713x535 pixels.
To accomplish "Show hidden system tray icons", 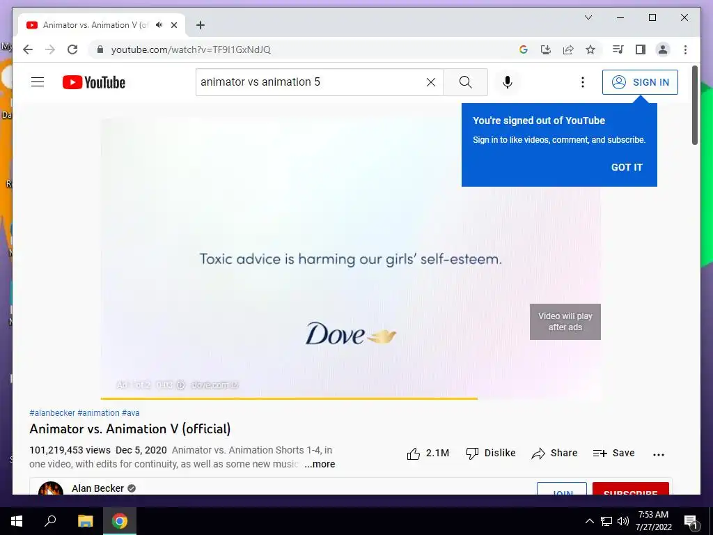I will (589, 521).
